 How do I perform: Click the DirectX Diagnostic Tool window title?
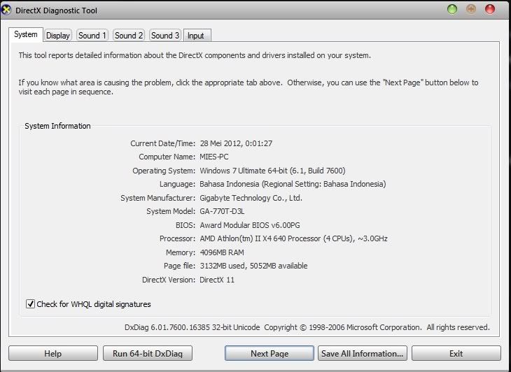tap(57, 10)
